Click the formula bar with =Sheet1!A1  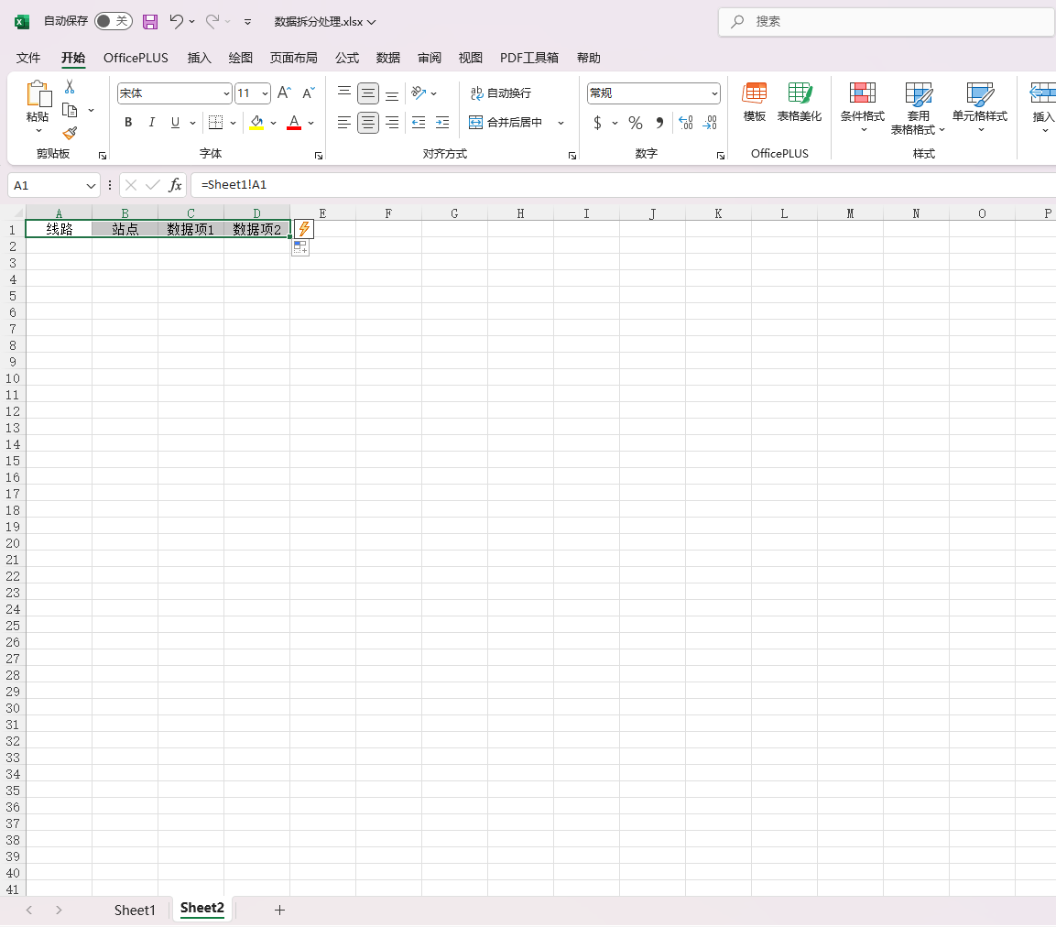(623, 185)
